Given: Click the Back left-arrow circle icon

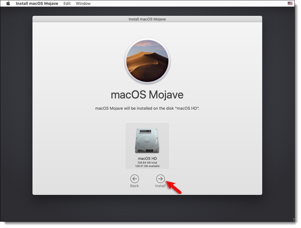Looking at the screenshot, I should [x=134, y=179].
